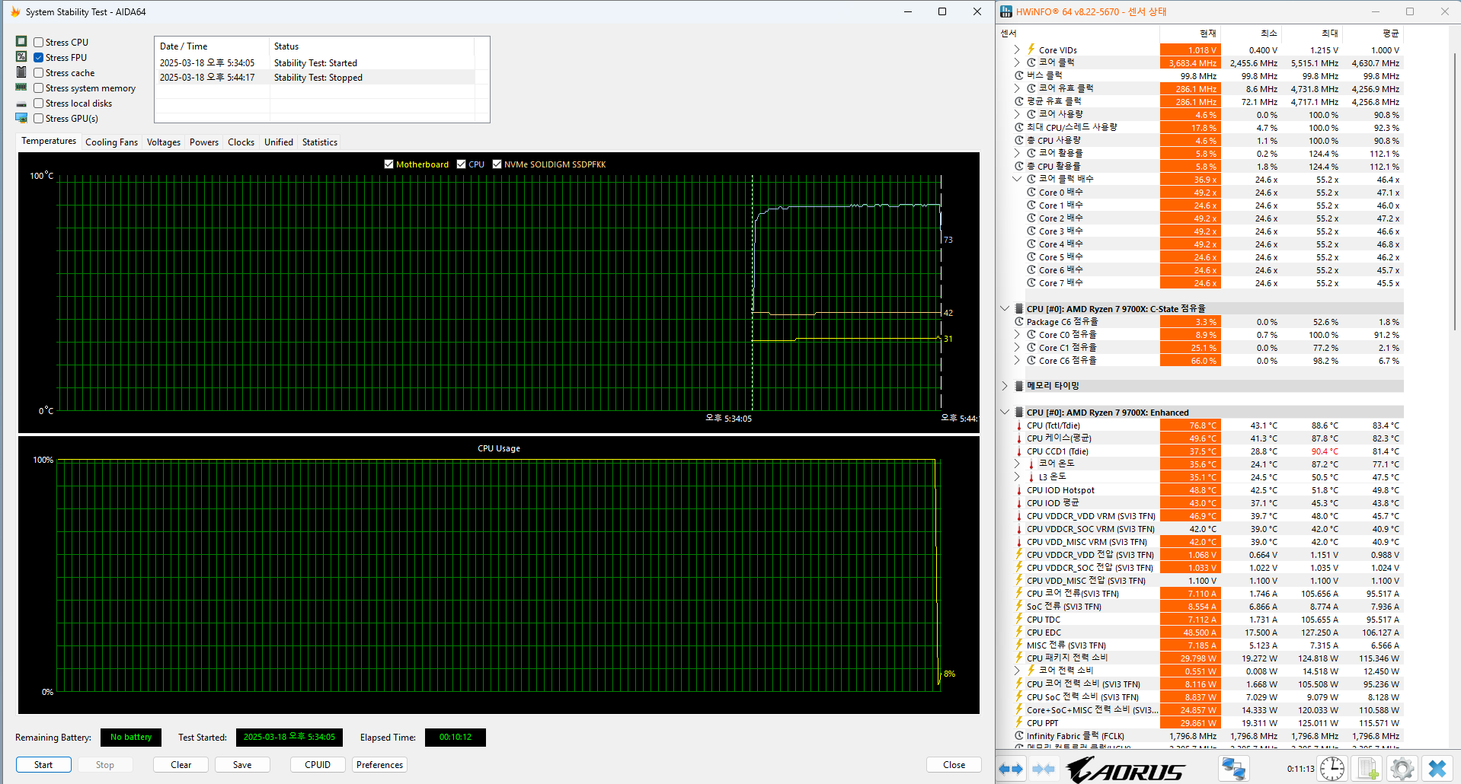Open Preferences in AIDA64
Screen dimensions: 1461x784
pos(379,765)
